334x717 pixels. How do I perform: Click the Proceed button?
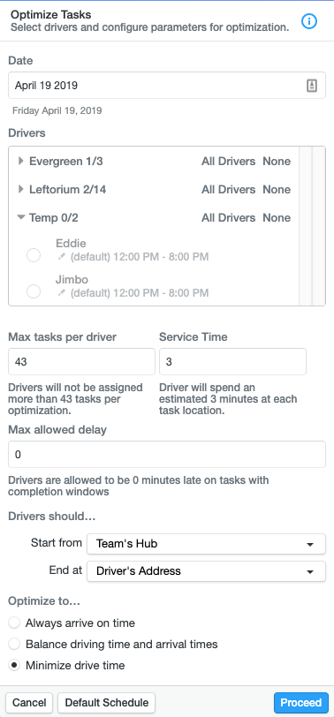pyautogui.click(x=301, y=703)
